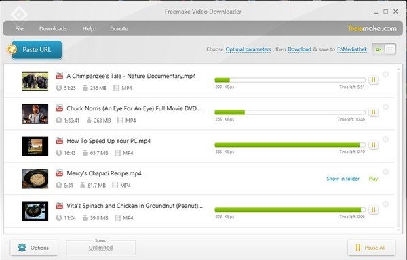Remove How To Speed Up Your PC item
The width and height of the screenshot is (407, 260).
385,139
